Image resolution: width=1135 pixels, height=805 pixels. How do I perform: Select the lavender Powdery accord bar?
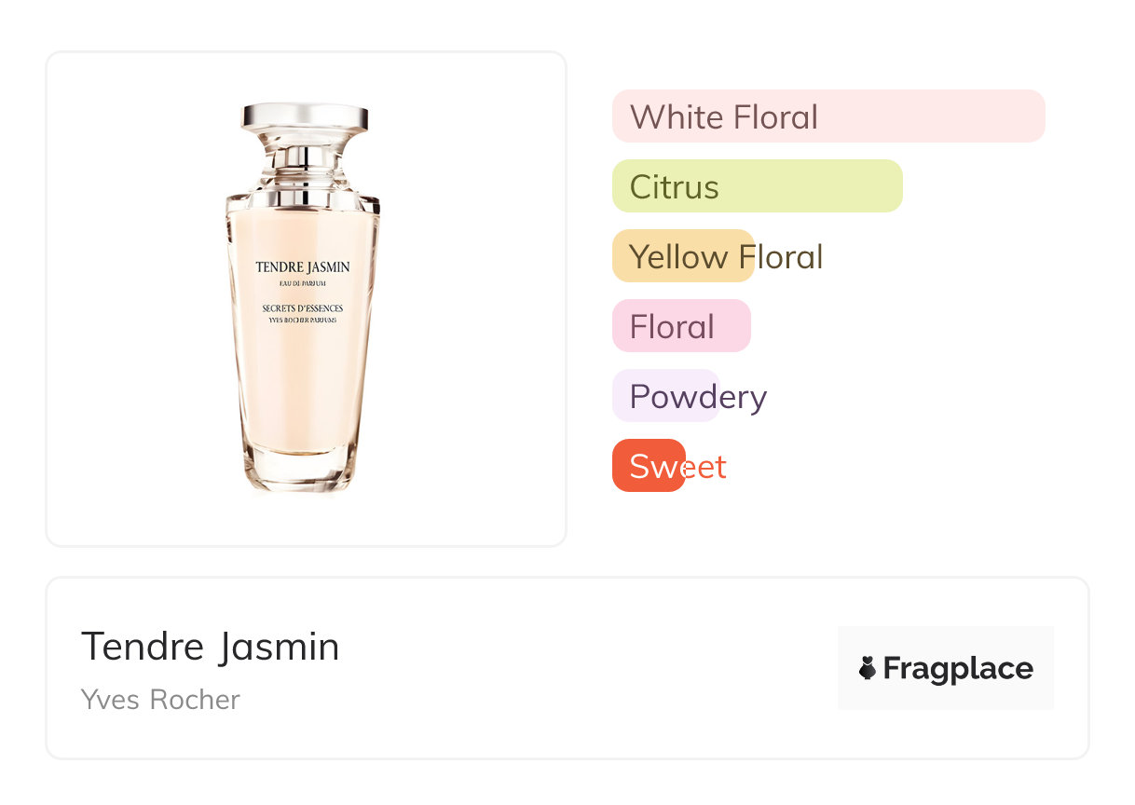(x=665, y=396)
